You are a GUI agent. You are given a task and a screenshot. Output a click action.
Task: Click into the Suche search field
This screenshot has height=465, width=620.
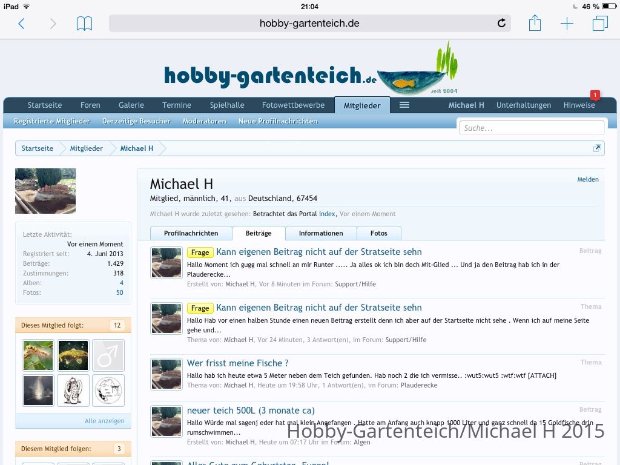pyautogui.click(x=532, y=128)
